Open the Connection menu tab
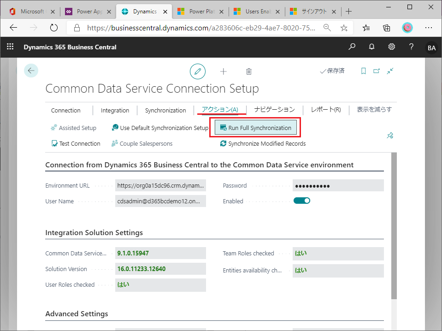Screen dimensions: 442x331 tap(66, 111)
